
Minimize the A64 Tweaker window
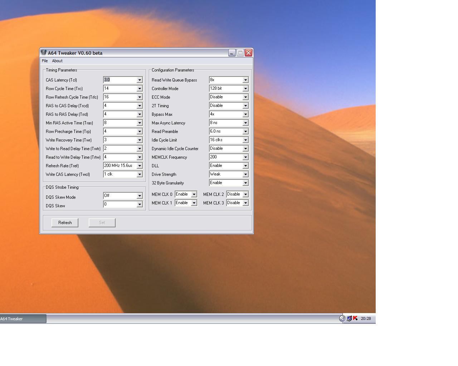232,53
